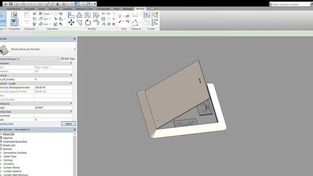This screenshot has width=313, height=176.
Task: Toggle the Properties palette icon in ribbon
Action: [x=14, y=22]
